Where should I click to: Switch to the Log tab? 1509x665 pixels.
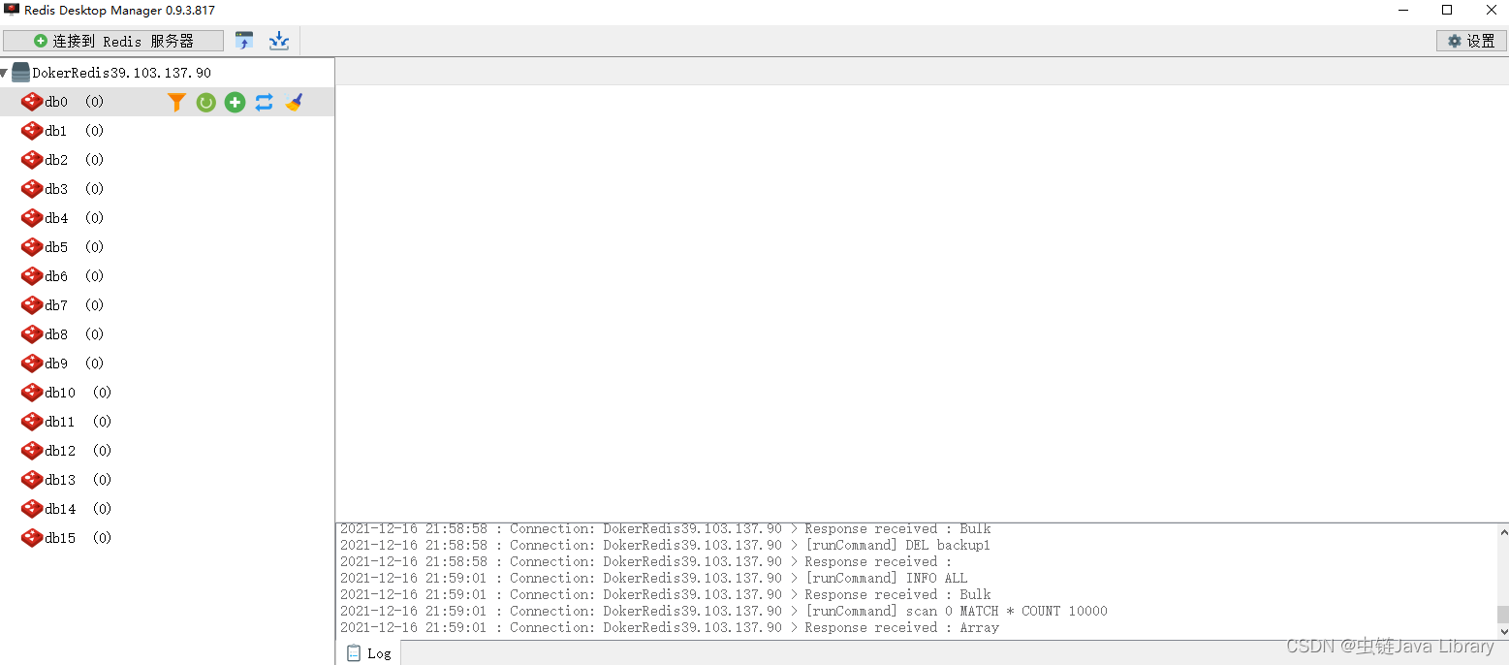pyautogui.click(x=369, y=653)
